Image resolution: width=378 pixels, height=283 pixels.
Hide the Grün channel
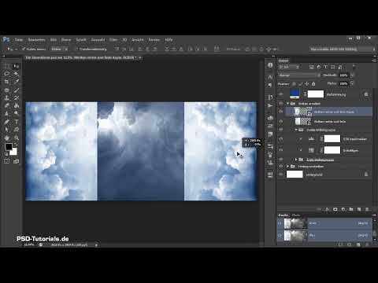[280, 223]
